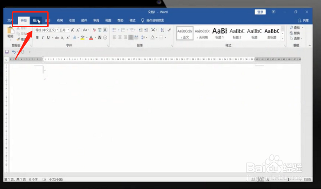Click the Undo arrow icon
Screen dimensions: 321x189
click(13, 52)
